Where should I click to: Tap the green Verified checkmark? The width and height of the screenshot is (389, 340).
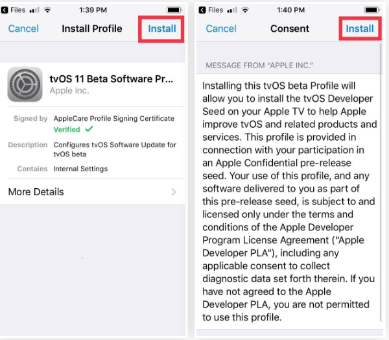pos(88,130)
